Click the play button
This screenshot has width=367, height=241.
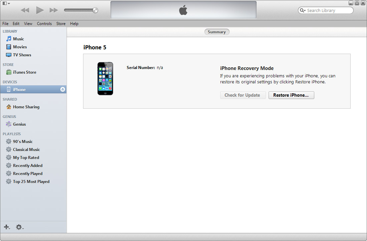click(x=40, y=10)
